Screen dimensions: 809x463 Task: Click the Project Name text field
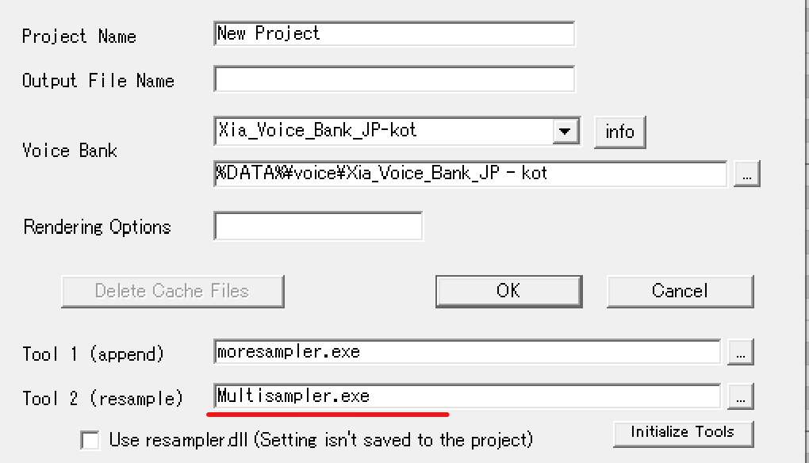[394, 34]
